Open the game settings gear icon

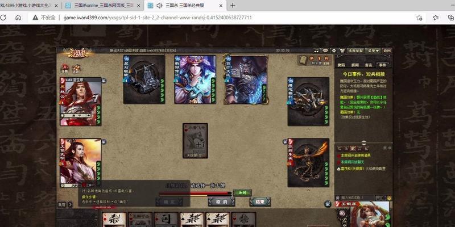(334, 51)
